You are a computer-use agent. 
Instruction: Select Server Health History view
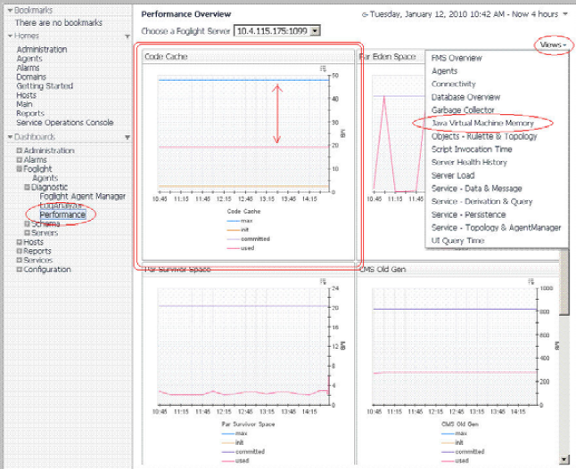(x=469, y=162)
